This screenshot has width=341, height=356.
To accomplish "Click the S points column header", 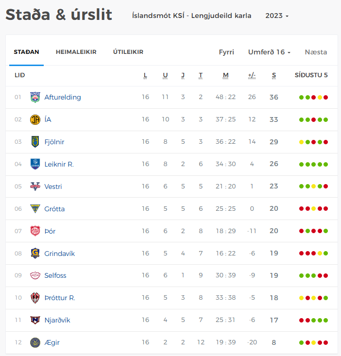I will click(x=274, y=75).
